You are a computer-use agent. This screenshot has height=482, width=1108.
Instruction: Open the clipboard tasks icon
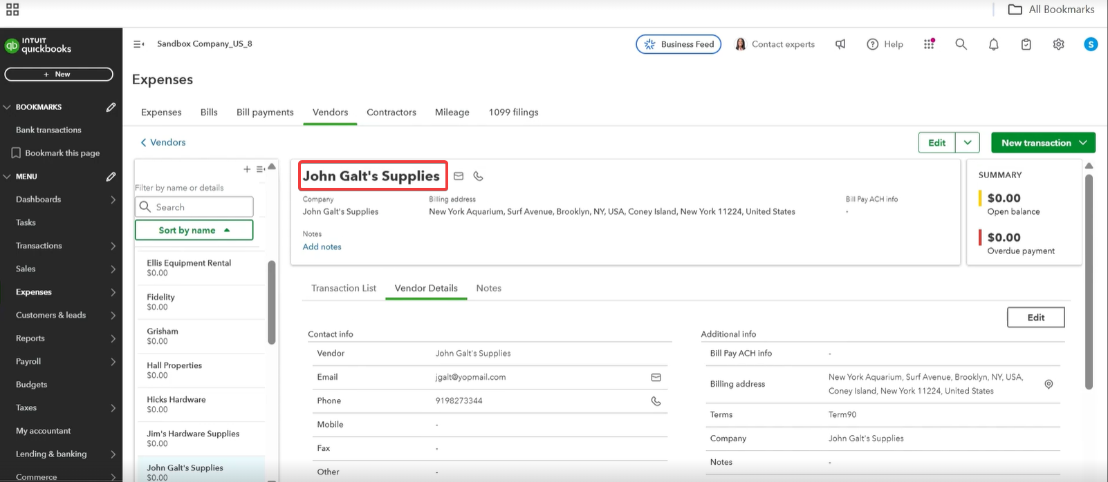pyautogui.click(x=1026, y=44)
